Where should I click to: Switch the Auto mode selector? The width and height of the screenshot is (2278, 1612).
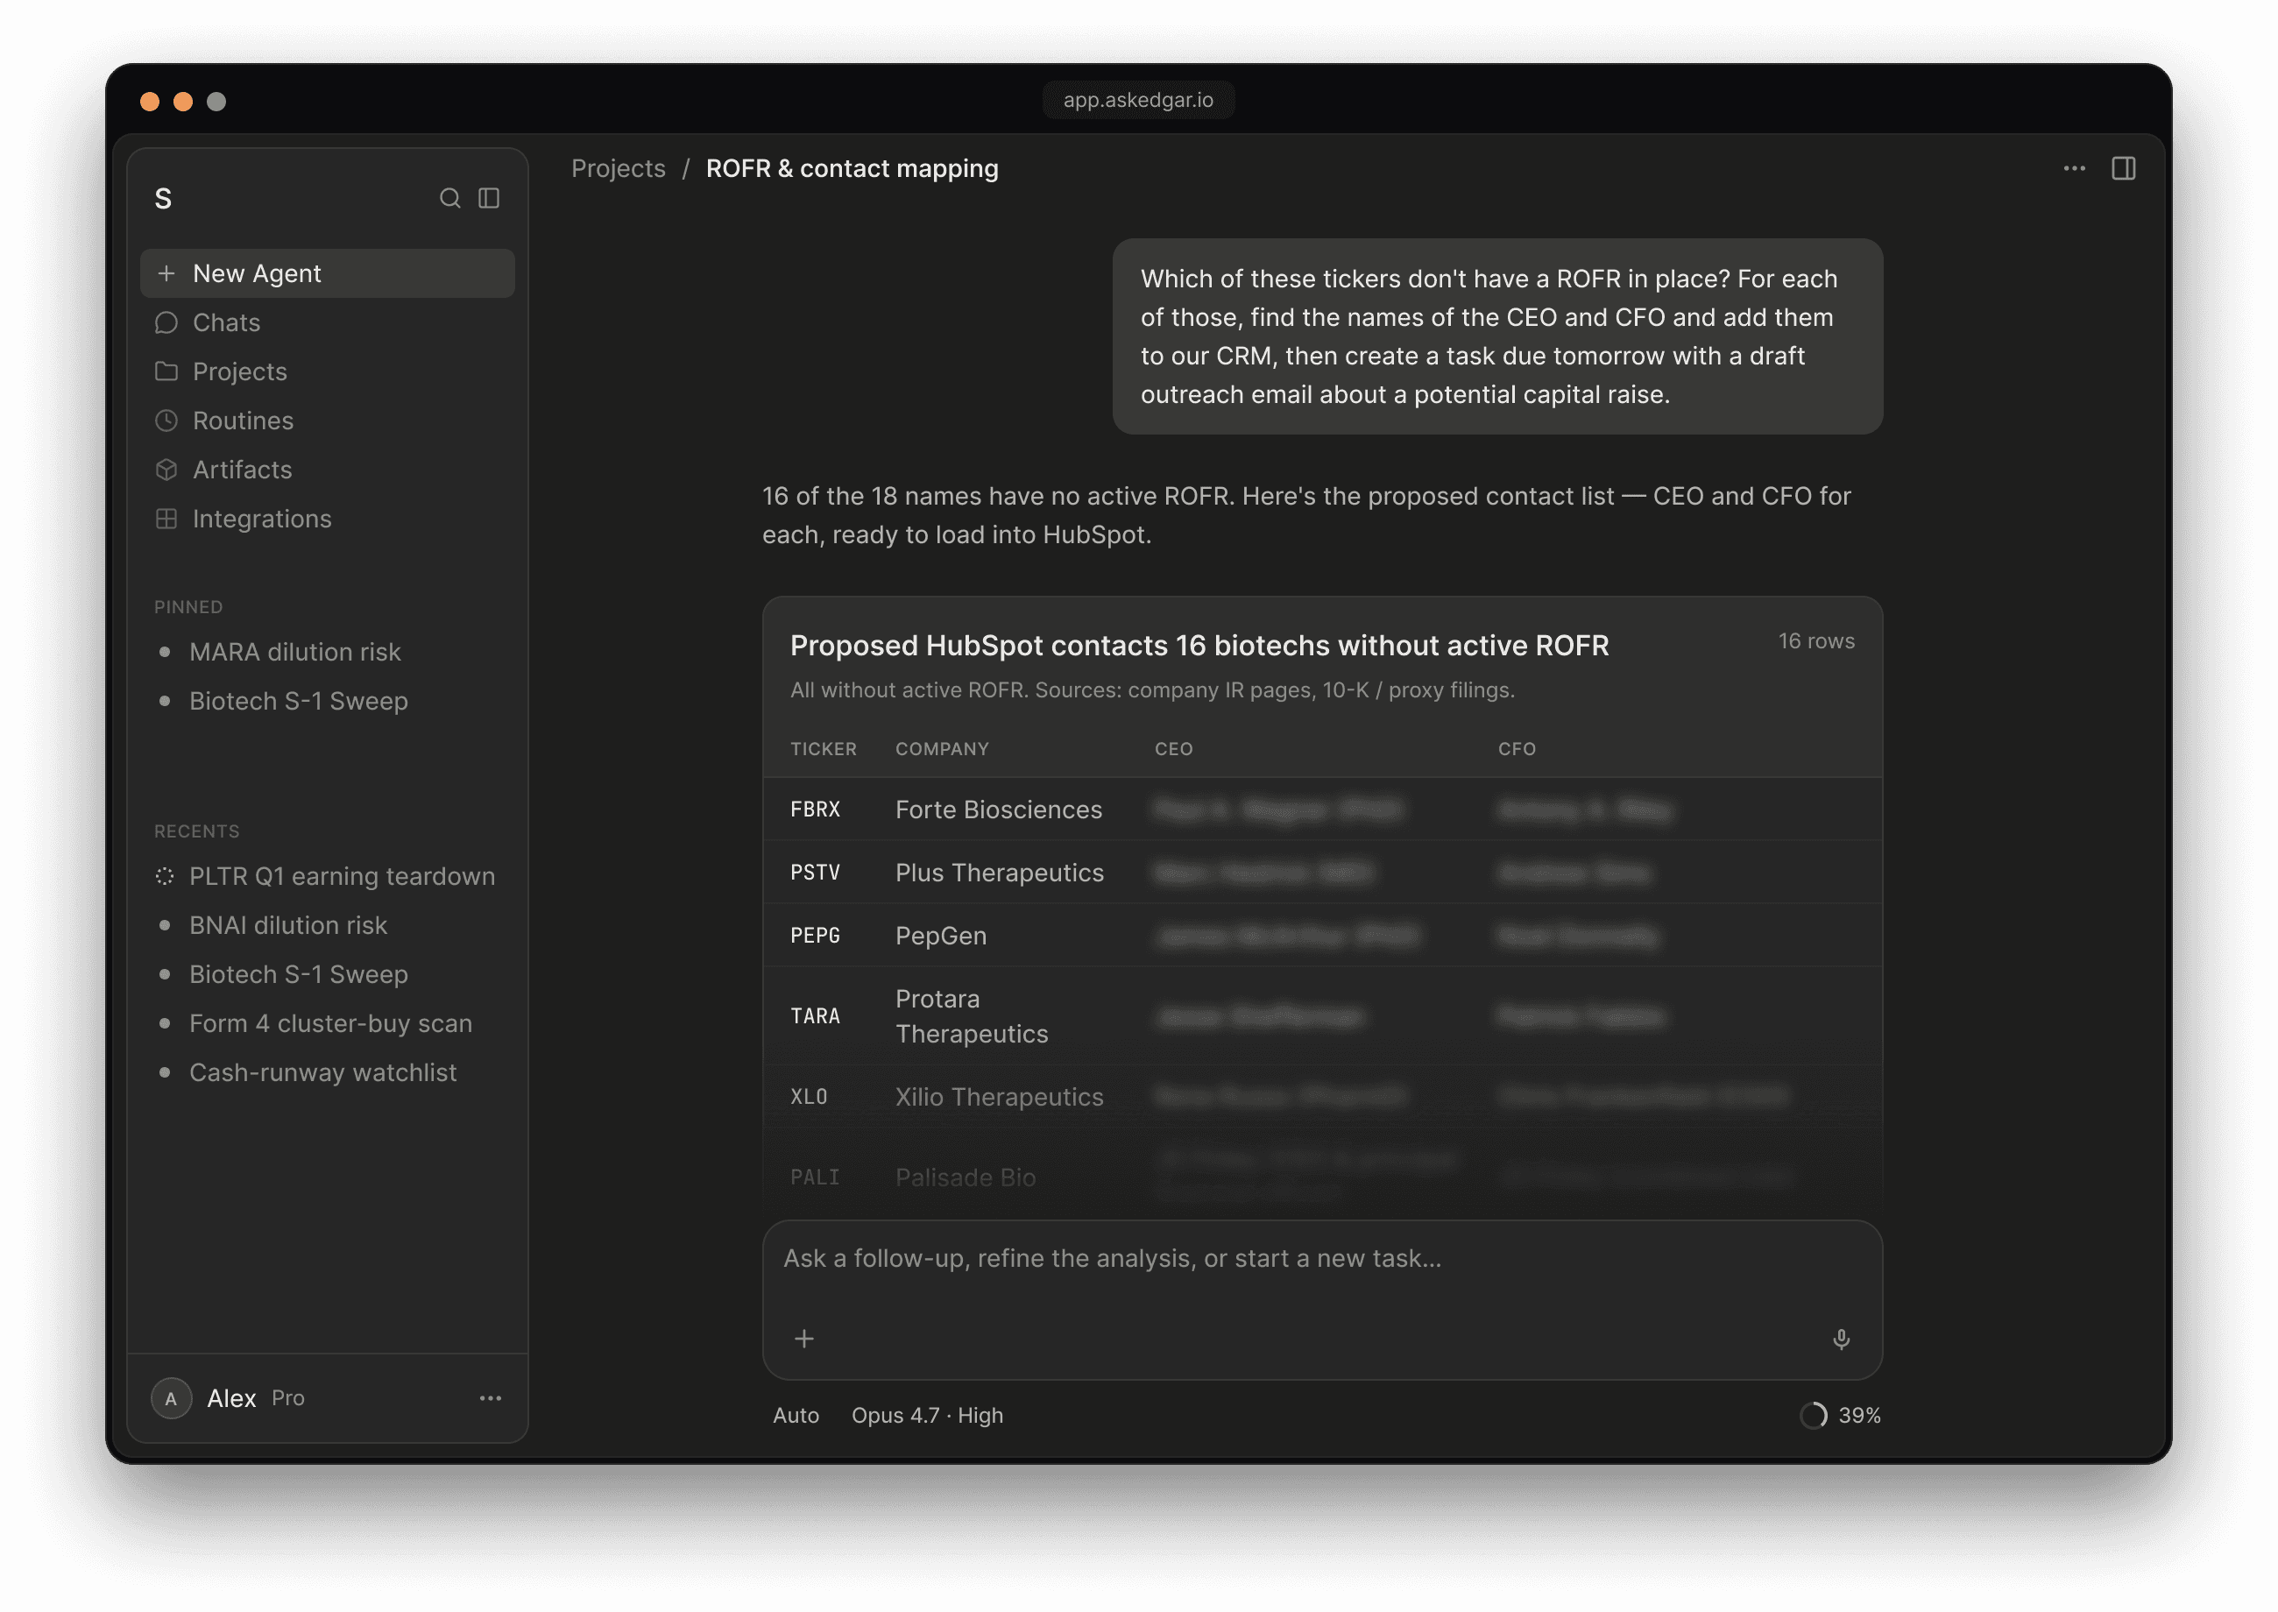point(796,1416)
